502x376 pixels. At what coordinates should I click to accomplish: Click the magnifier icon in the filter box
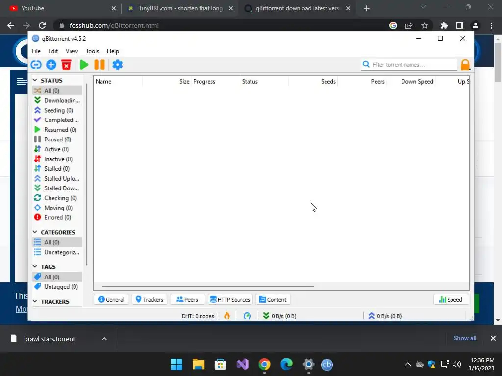(x=366, y=64)
